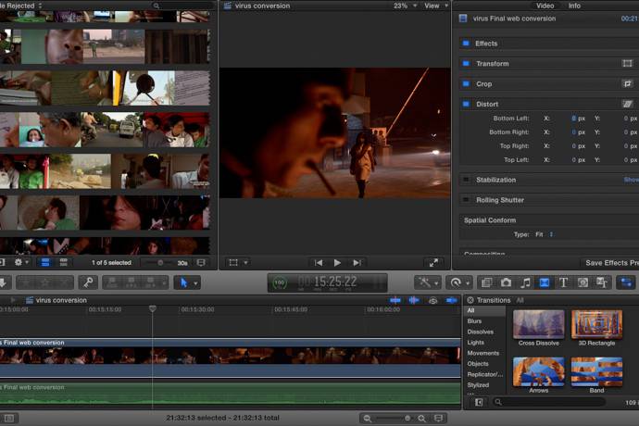This screenshot has width=639, height=426.
Task: Switch browser to filmstrip view
Action: 45,262
